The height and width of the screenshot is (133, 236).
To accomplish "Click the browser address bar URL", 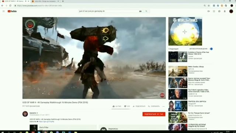I will 39,6.
